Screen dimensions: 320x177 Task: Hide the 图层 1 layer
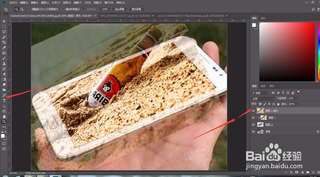[x=253, y=118]
